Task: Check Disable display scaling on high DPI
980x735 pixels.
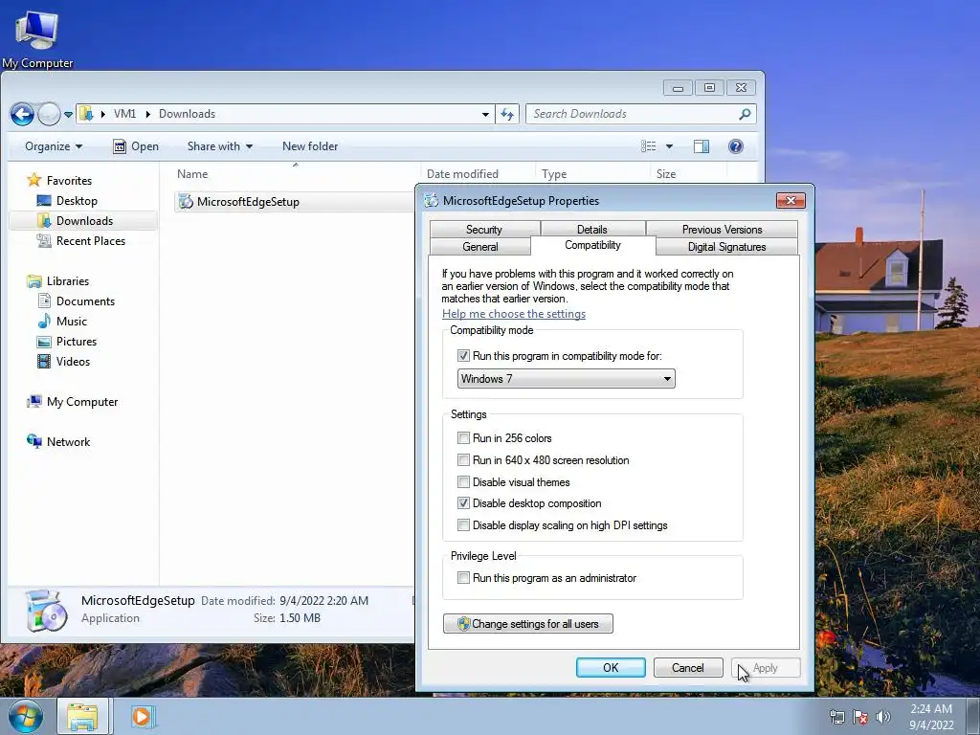Action: pyautogui.click(x=463, y=525)
